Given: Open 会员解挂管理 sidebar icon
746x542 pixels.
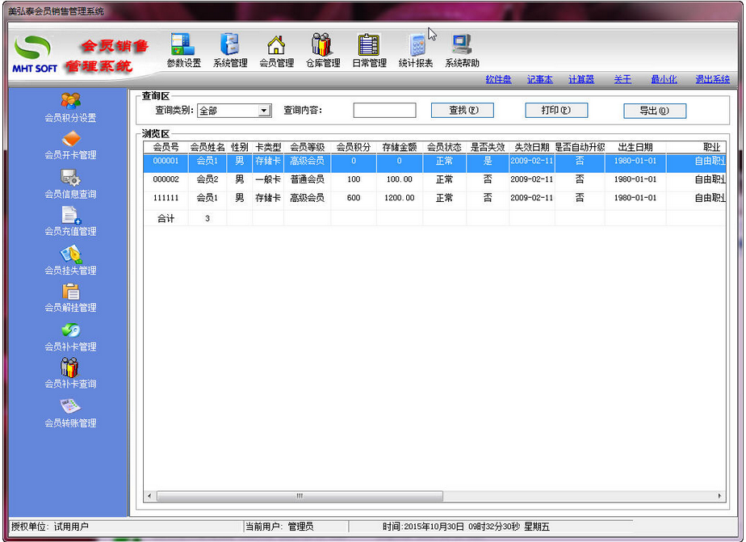Looking at the screenshot, I should pos(70,298).
